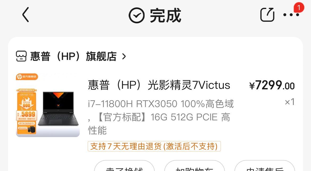Tap the back arrow

coord(26,15)
